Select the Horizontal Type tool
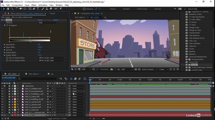 [38, 9]
